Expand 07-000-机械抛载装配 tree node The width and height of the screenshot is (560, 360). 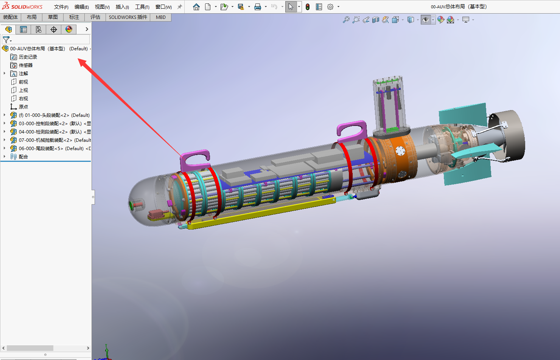tap(5, 140)
